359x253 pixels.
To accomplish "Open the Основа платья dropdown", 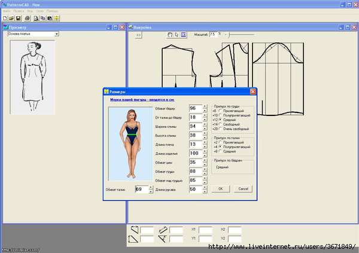I will (x=57, y=34).
